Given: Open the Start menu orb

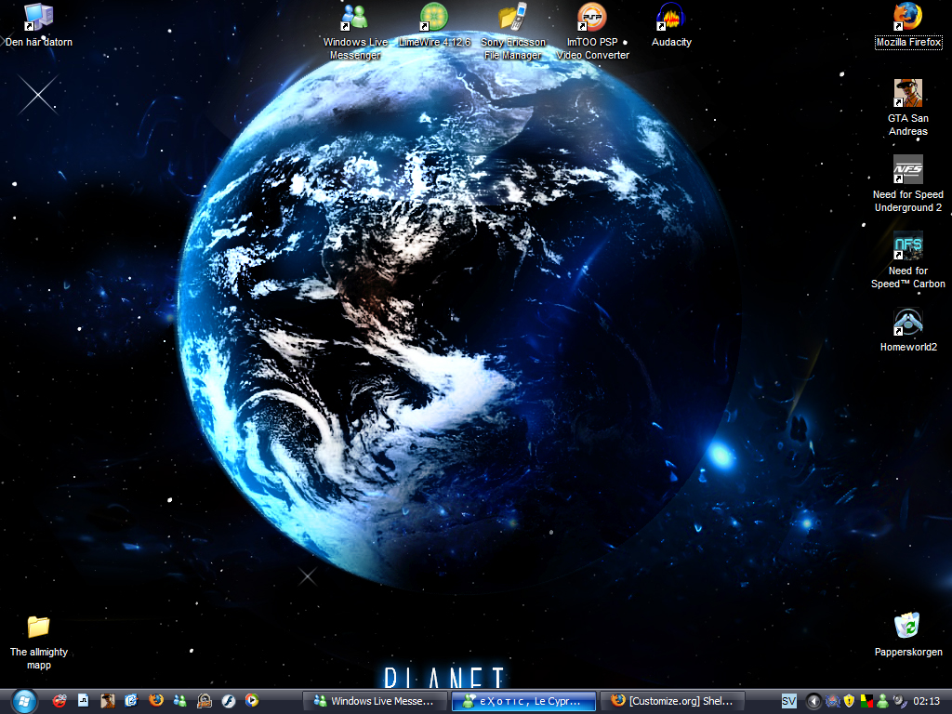Looking at the screenshot, I should (x=21, y=700).
